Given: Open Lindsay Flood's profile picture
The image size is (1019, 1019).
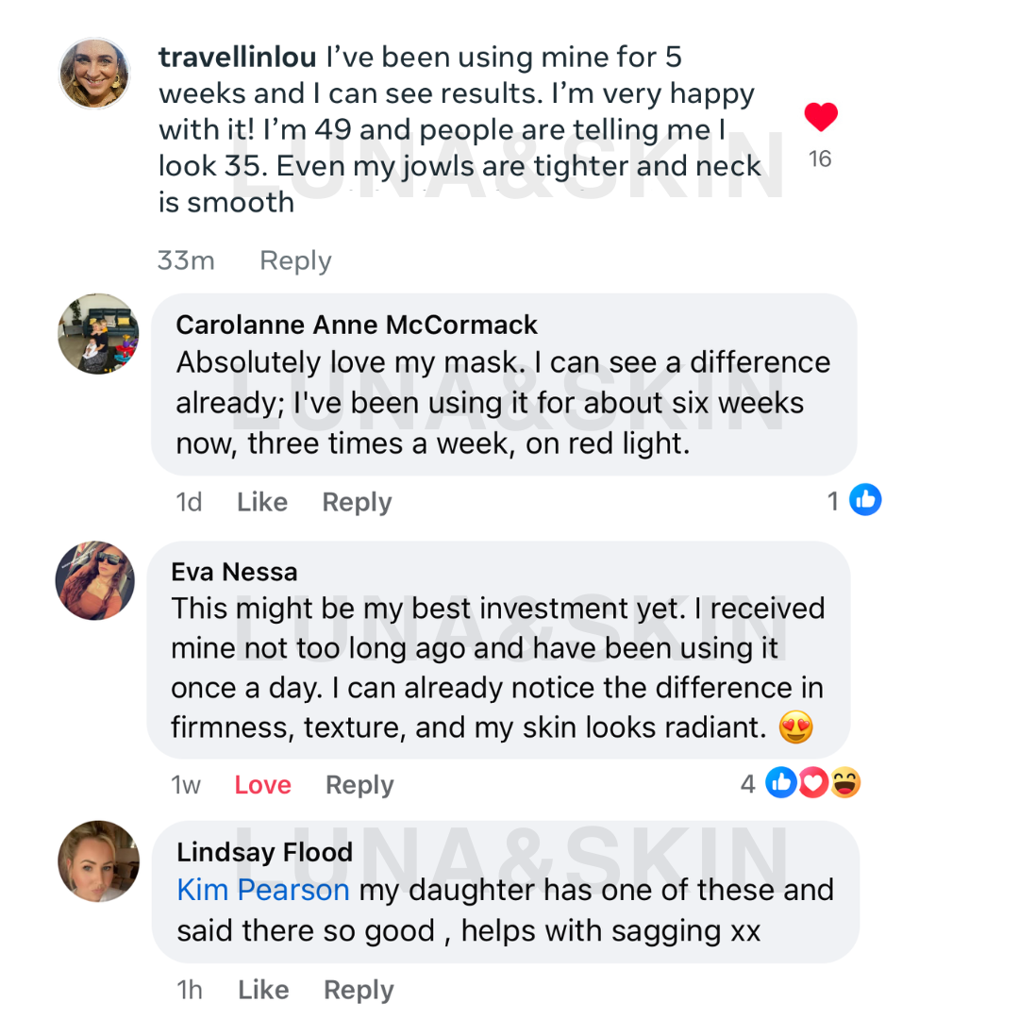Looking at the screenshot, I should coord(98,860).
